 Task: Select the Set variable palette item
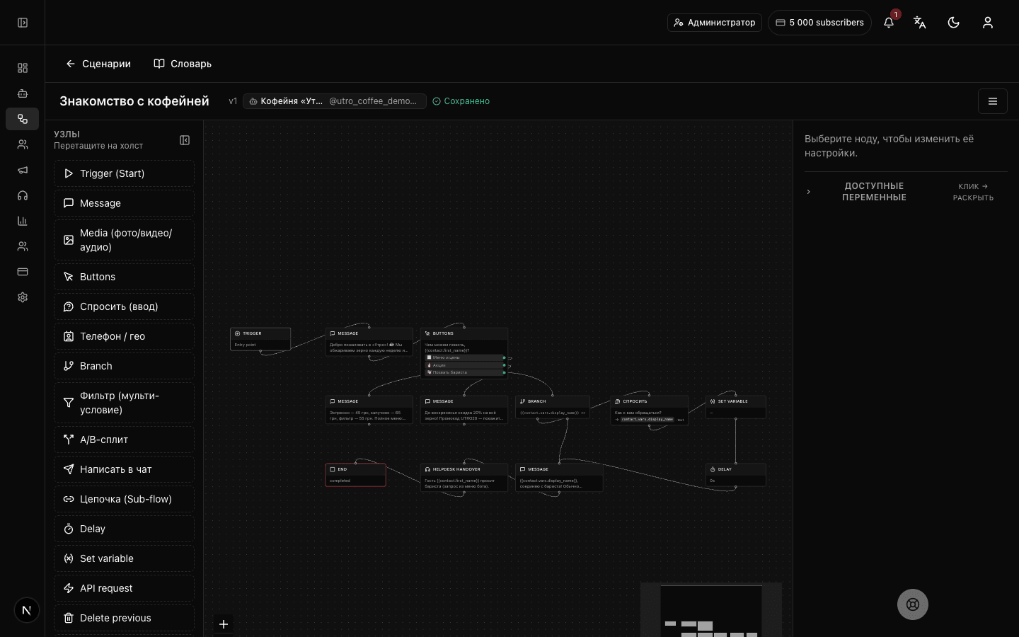point(125,558)
